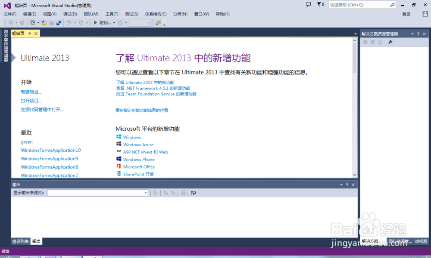The image size is (431, 258).
Task: Open toolbar overflow options arrow
Action: (x=164, y=25)
